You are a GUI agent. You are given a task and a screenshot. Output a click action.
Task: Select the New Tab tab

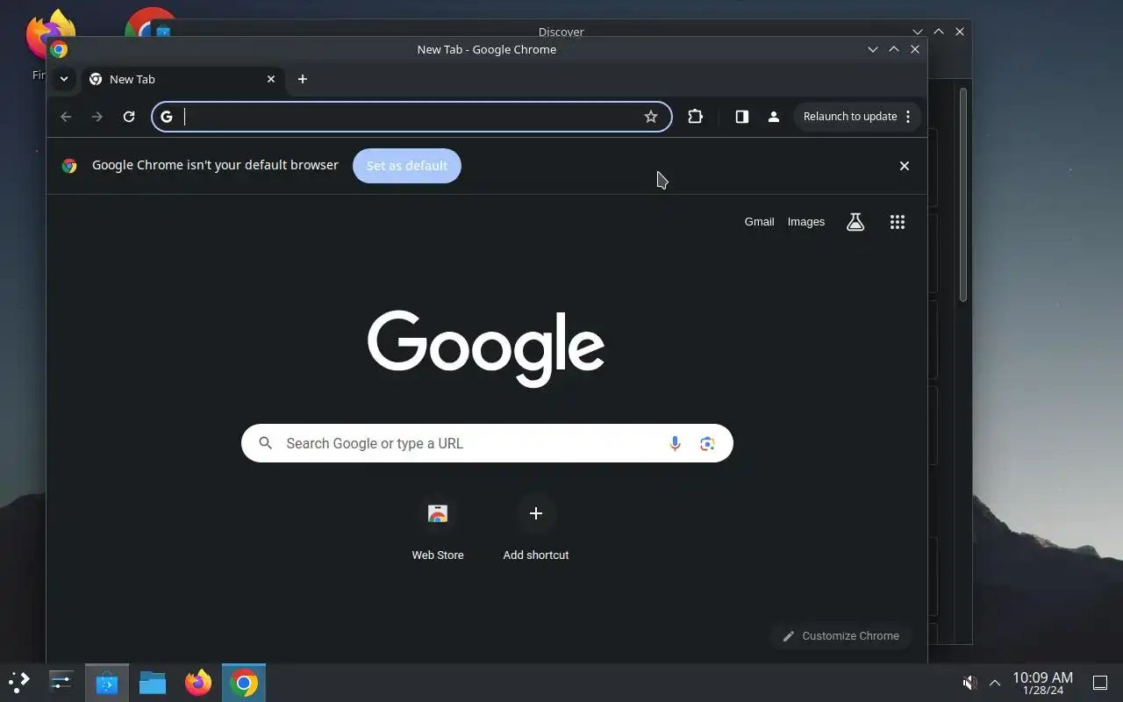tap(182, 79)
